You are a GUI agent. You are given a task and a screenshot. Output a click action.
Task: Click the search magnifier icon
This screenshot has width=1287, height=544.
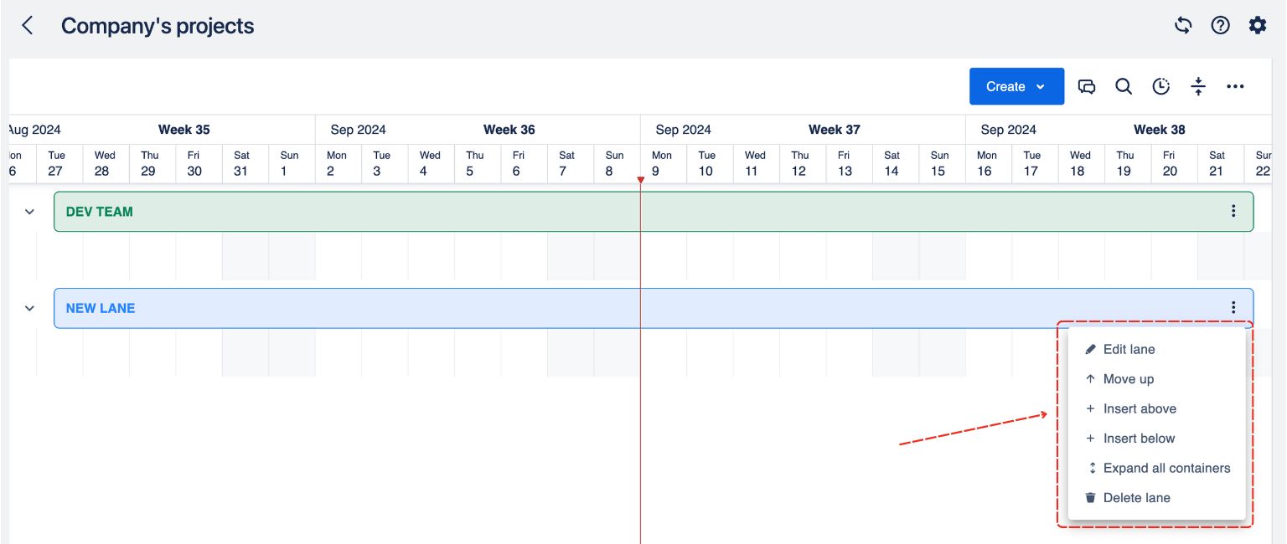pyautogui.click(x=1124, y=86)
